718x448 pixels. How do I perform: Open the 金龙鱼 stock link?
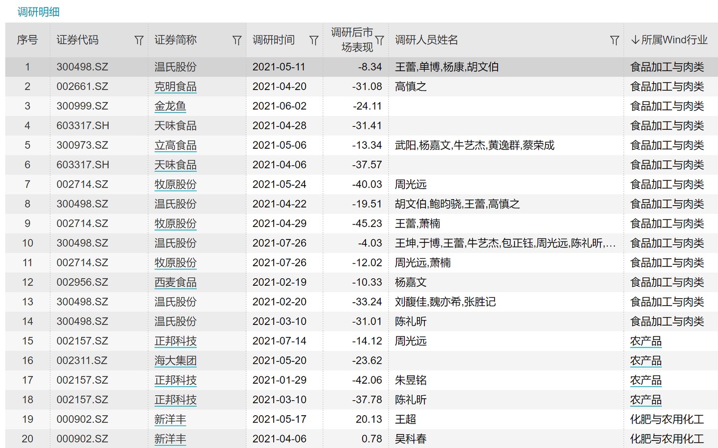[x=170, y=106]
